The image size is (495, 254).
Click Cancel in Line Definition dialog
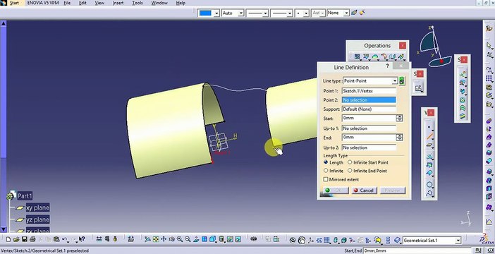click(364, 190)
